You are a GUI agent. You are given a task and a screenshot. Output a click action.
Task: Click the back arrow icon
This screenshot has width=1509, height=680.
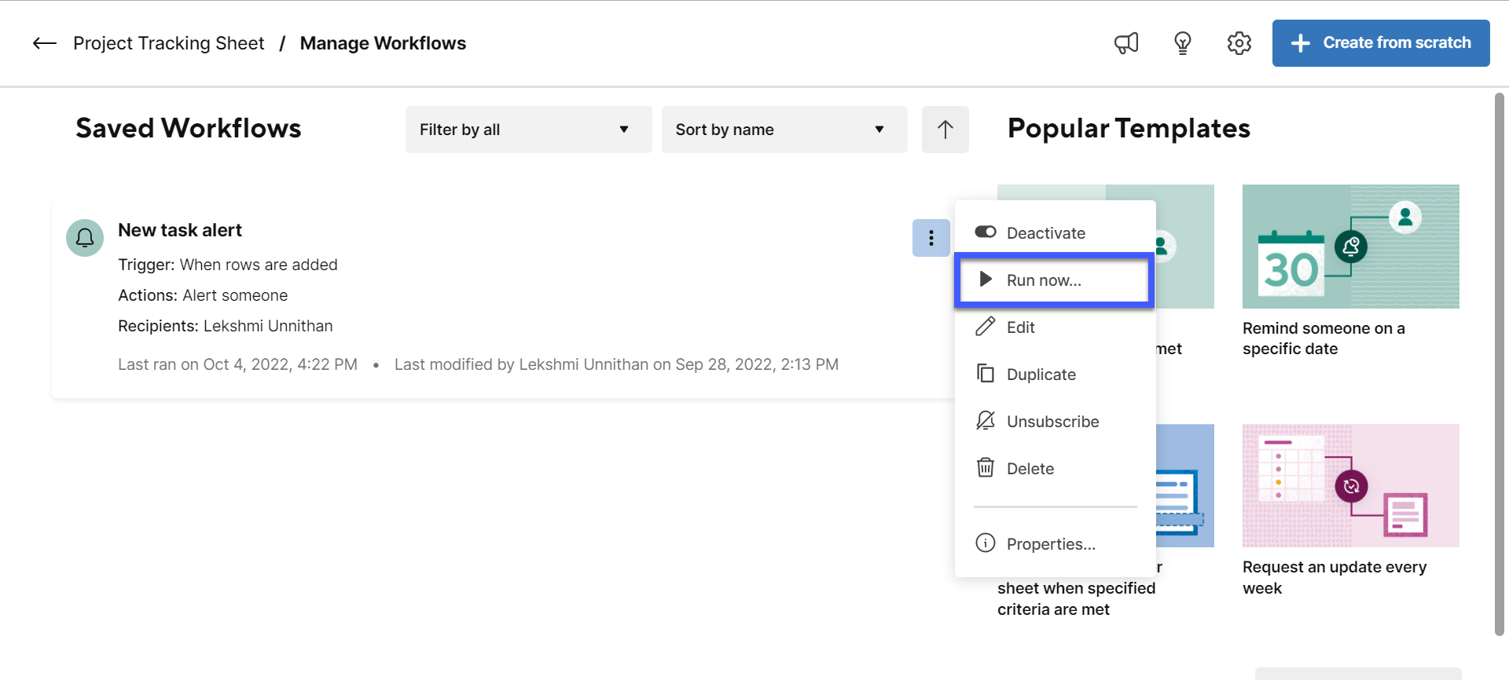pyautogui.click(x=44, y=43)
